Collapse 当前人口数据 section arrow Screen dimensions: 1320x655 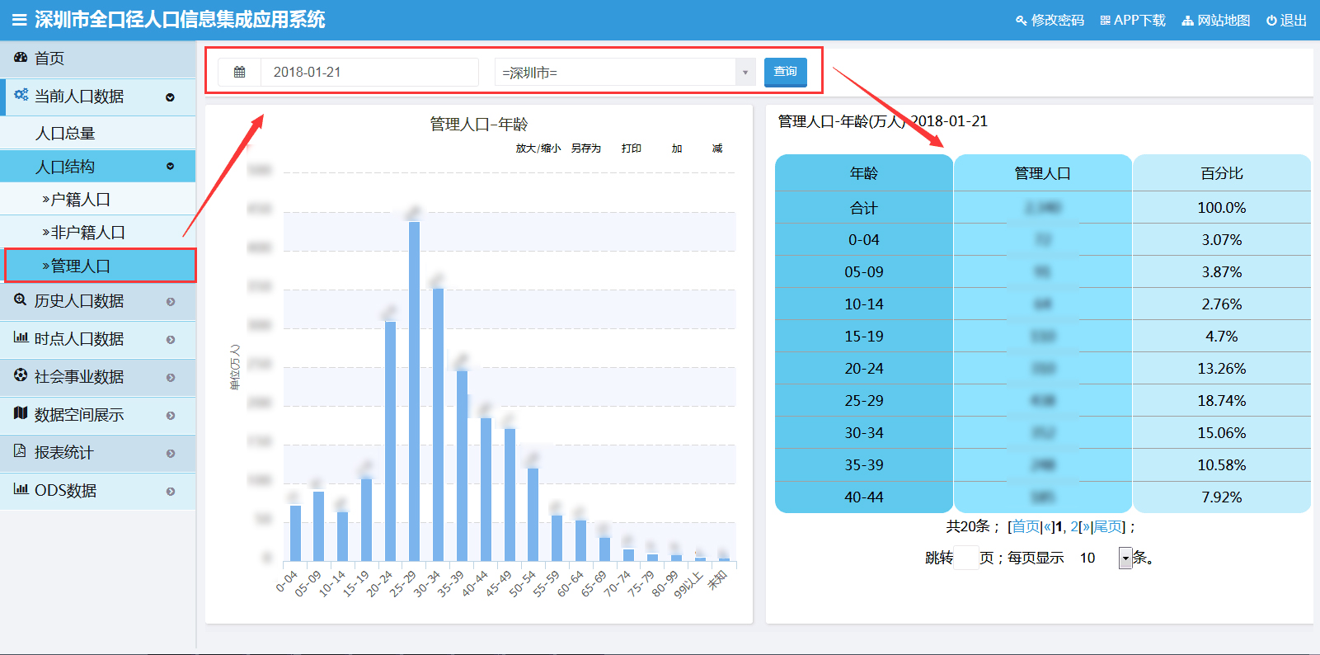170,97
